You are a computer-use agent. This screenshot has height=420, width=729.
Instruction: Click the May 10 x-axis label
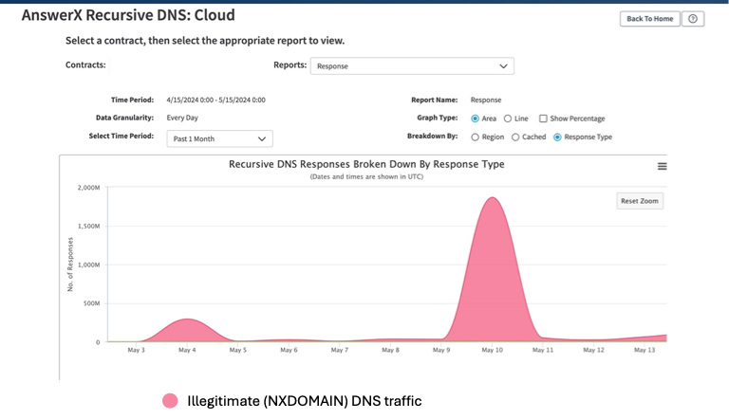coord(492,350)
